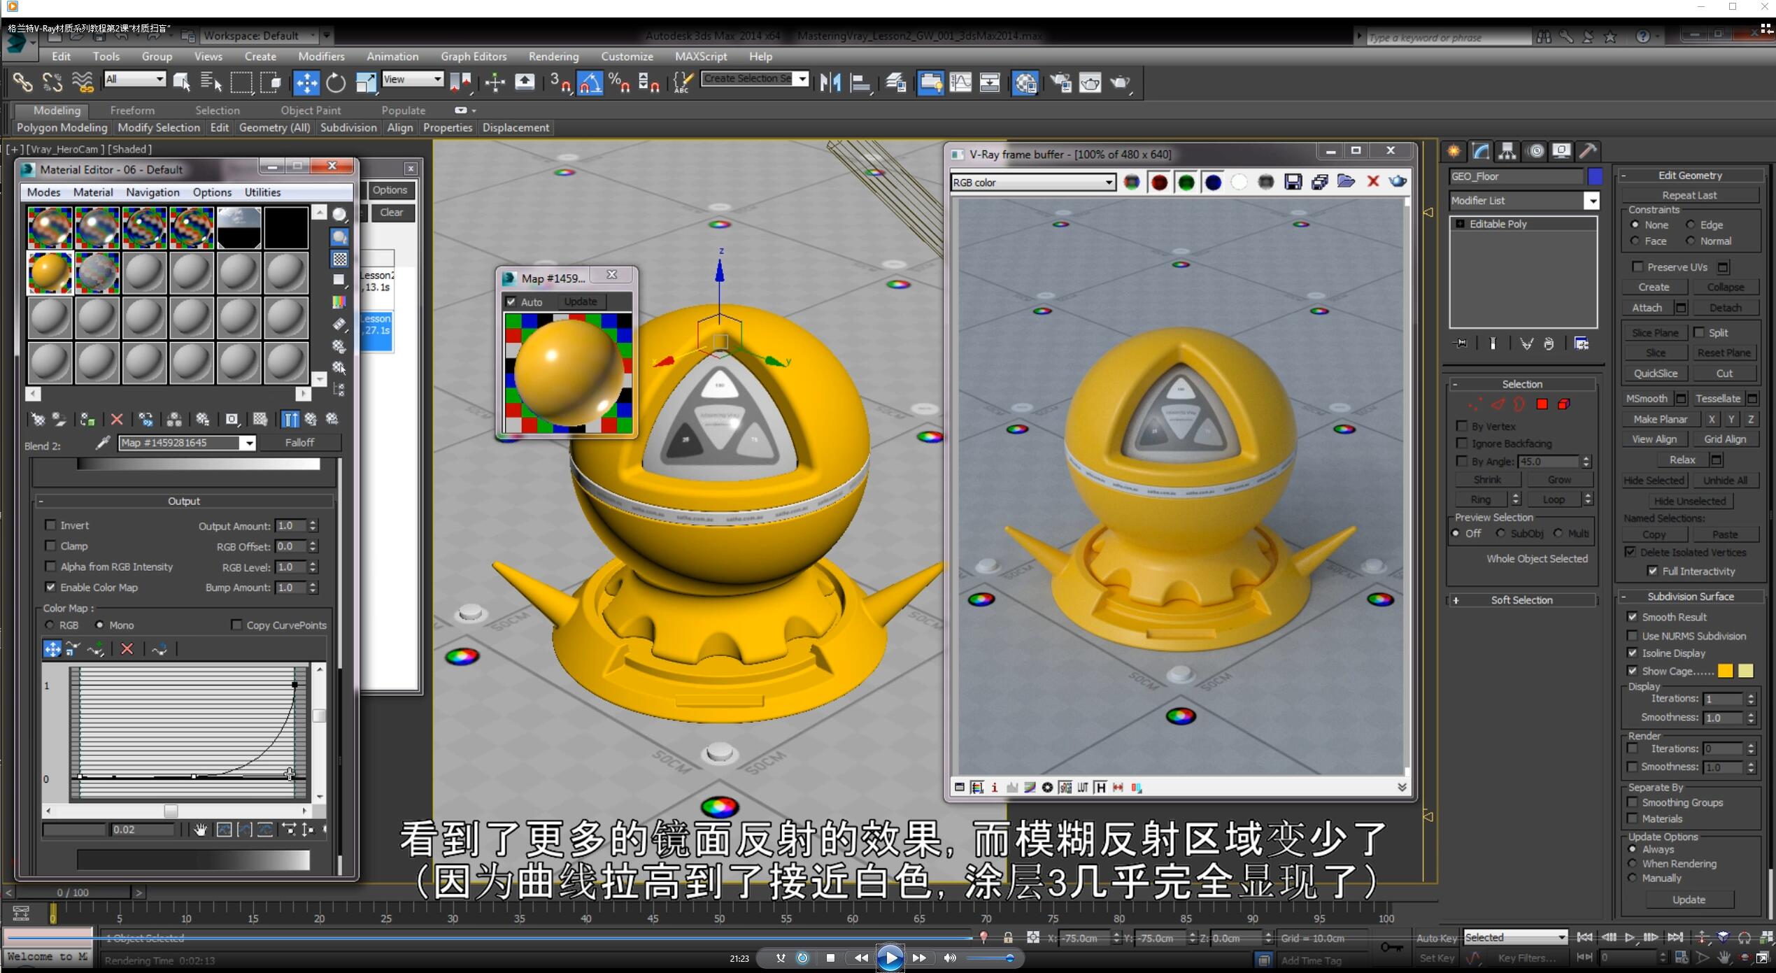Viewport: 1776px width, 973px height.
Task: Open RGB color channel dropdown in frame buffer
Action: (x=1109, y=183)
